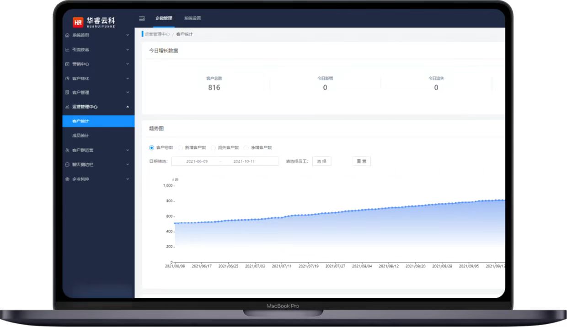Open 成员统计 in the sidebar
The width and height of the screenshot is (567, 327).
[x=80, y=136]
